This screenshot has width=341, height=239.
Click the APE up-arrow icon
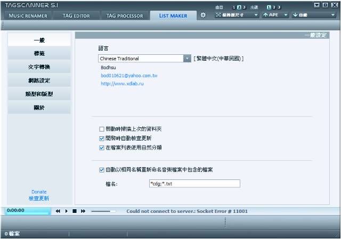(266, 15)
